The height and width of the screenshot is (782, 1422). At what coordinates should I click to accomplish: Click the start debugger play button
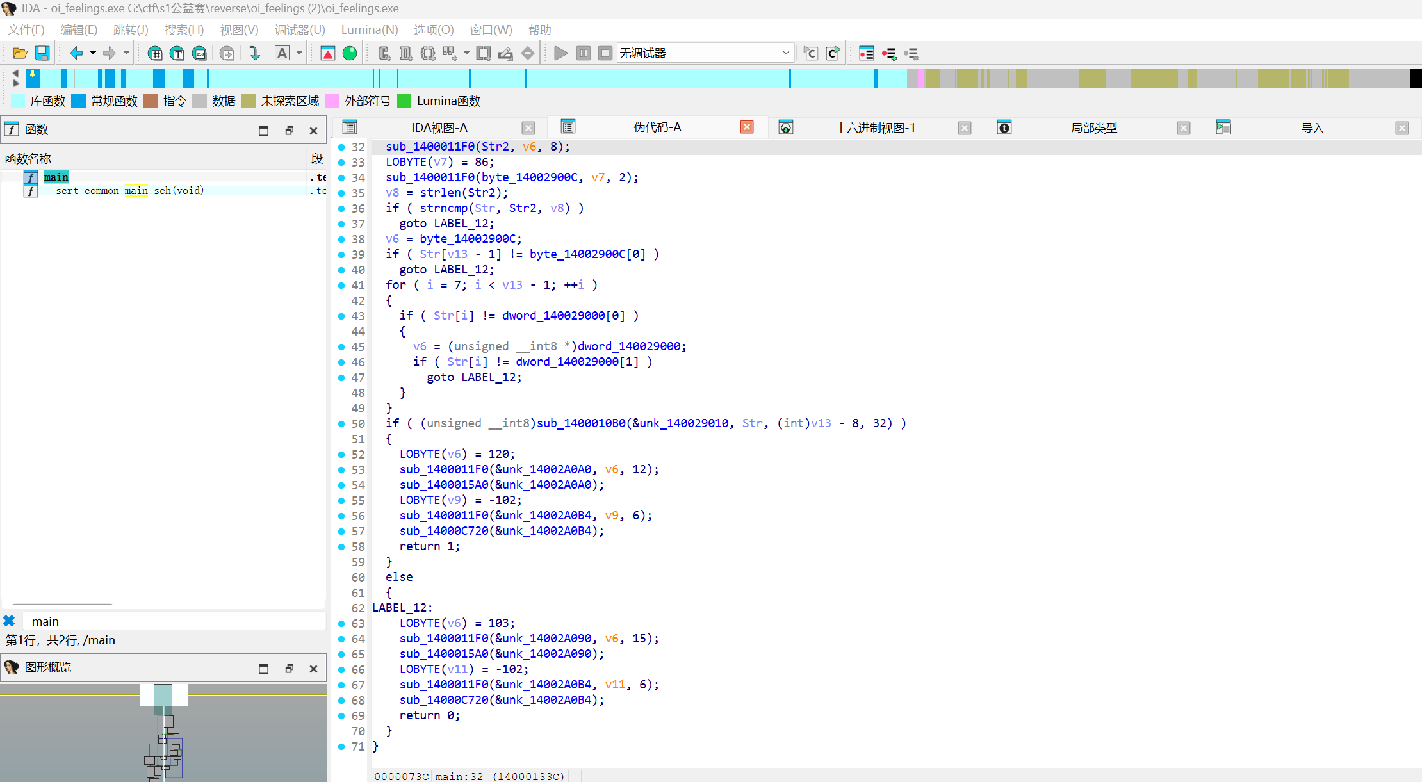[x=560, y=53]
